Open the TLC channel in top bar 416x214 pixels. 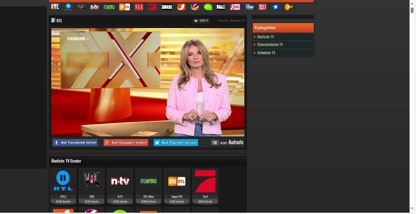click(x=139, y=7)
